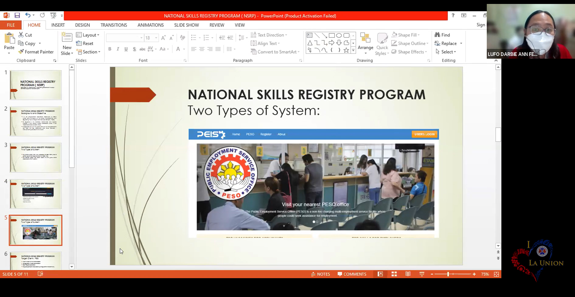Screen dimensions: 575x297
Task: Open Shape Effects menu
Action: tap(409, 52)
